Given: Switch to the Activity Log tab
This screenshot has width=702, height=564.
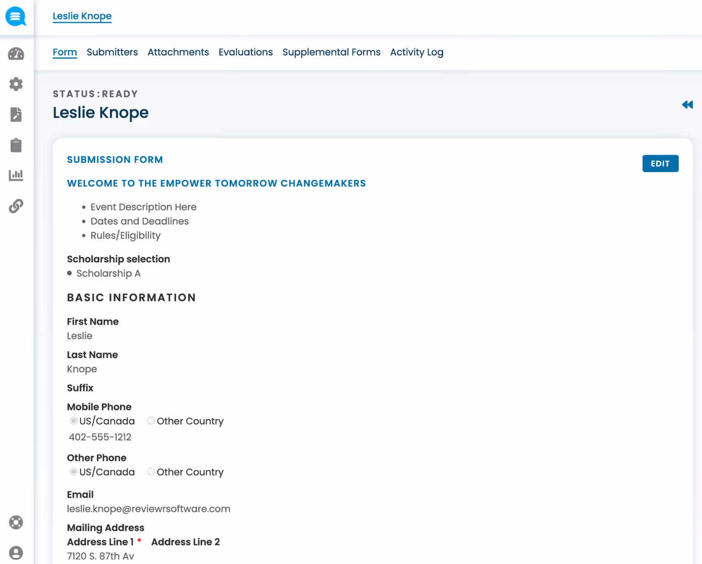Looking at the screenshot, I should [417, 52].
